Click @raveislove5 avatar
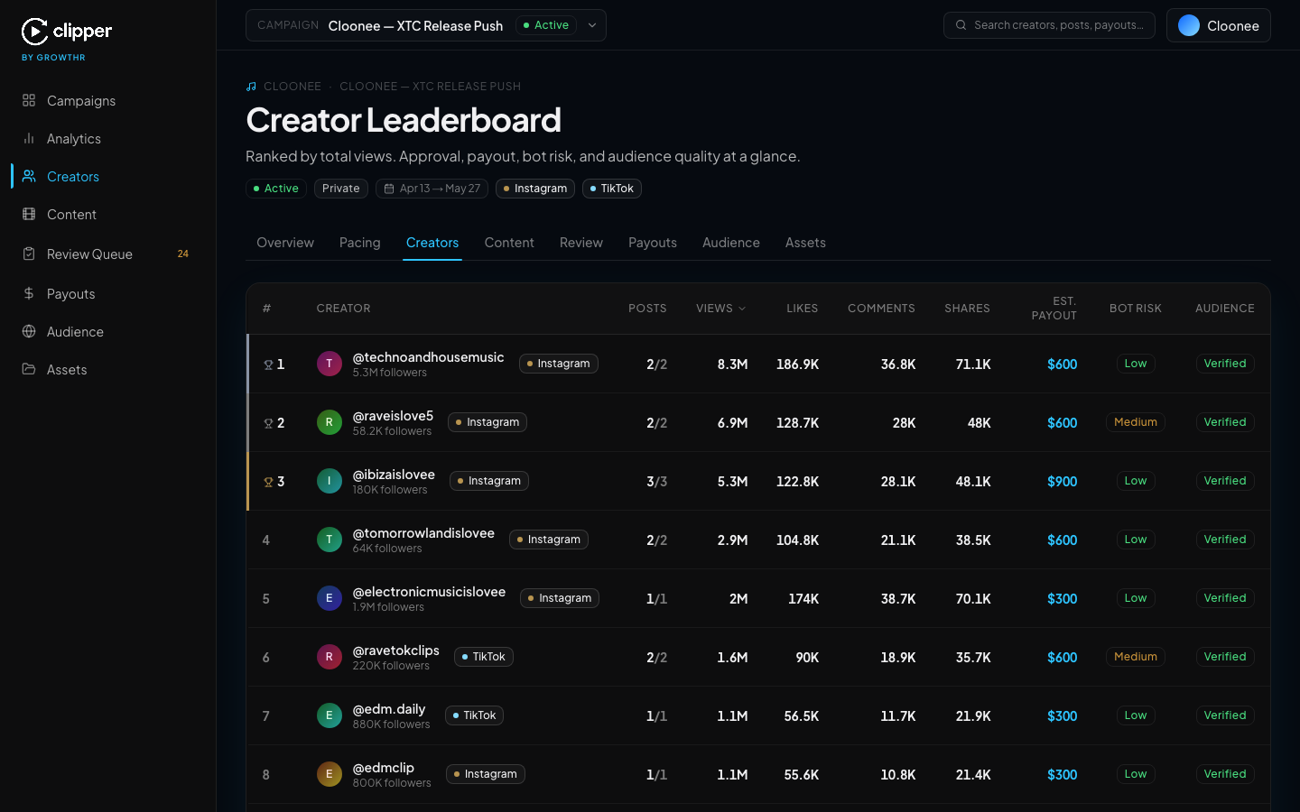 click(329, 422)
